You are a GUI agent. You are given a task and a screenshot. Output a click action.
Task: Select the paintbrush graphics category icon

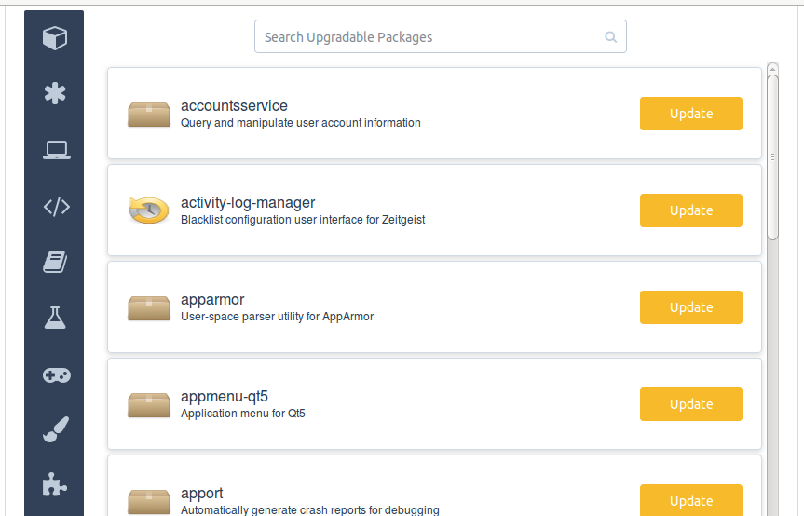pos(55,429)
